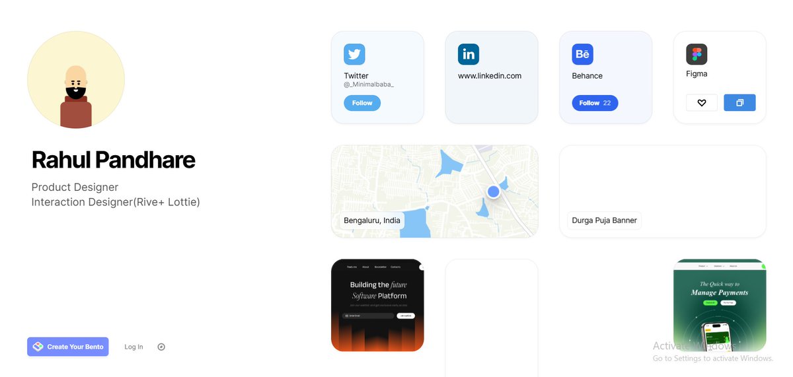
Task: Click the Durga Puja Banner label
Action: [x=605, y=221]
